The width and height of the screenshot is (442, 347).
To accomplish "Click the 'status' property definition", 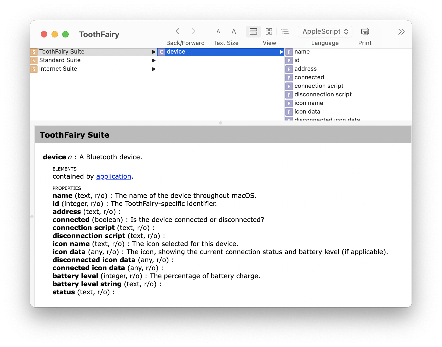I will point(83,292).
